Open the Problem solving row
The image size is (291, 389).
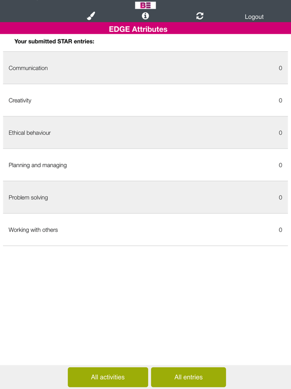point(145,198)
